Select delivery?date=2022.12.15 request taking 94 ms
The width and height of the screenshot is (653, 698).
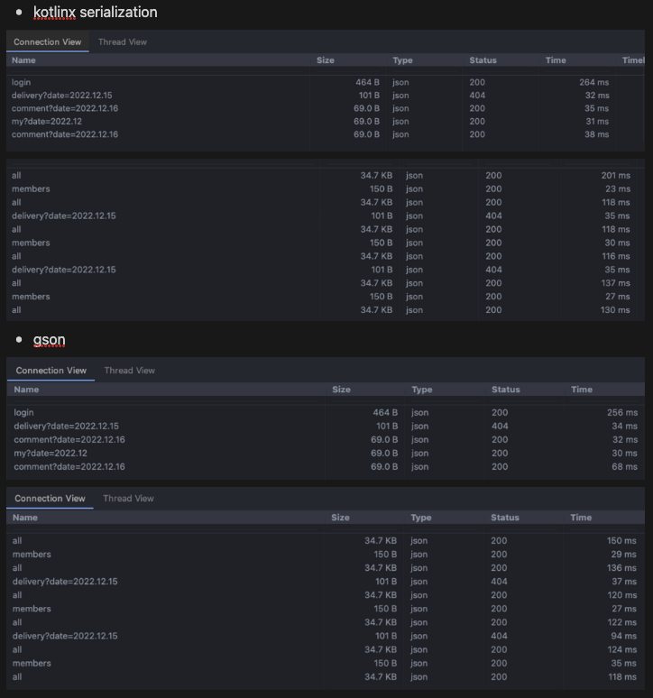(x=326, y=636)
